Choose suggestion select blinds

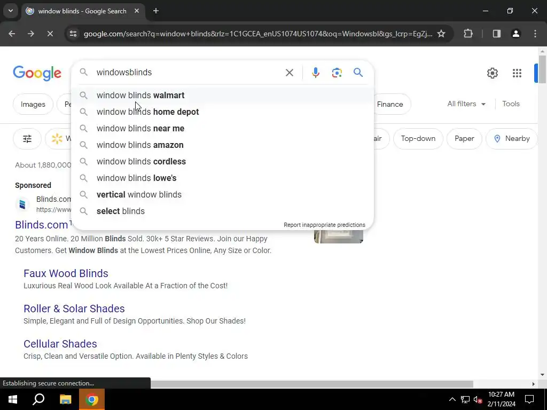pyautogui.click(x=222, y=211)
